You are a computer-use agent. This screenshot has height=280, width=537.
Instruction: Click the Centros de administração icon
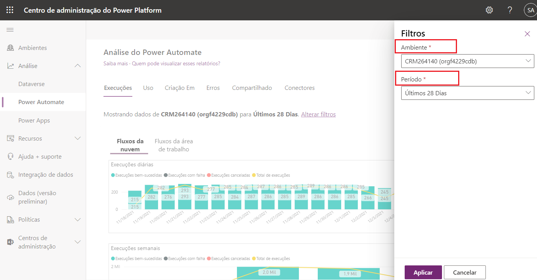(x=10, y=242)
